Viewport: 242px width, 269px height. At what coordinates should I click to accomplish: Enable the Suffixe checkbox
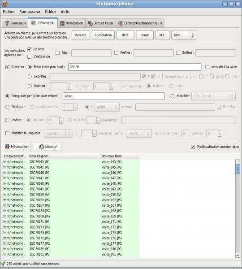pyautogui.click(x=178, y=53)
